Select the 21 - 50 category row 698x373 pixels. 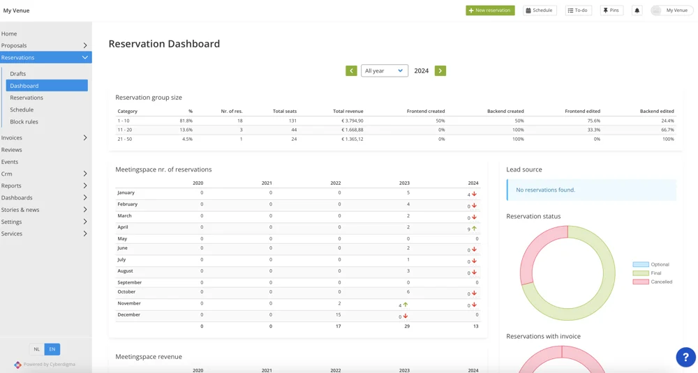pyautogui.click(x=396, y=139)
